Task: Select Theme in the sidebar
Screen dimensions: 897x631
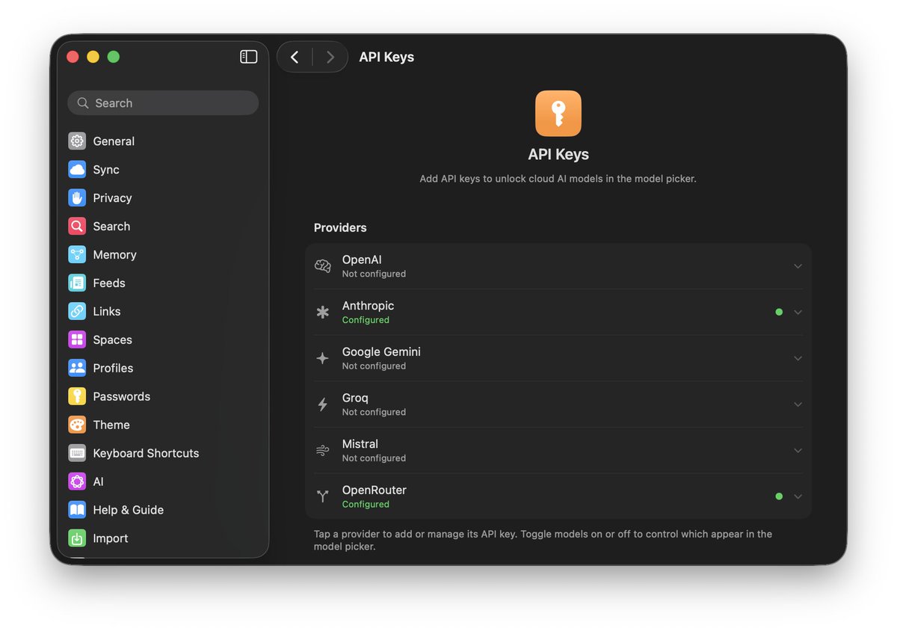Action: click(x=163, y=425)
